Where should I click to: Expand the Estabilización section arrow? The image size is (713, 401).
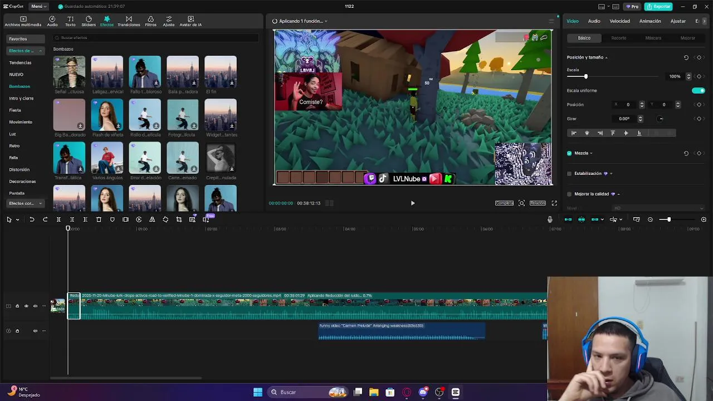611,174
